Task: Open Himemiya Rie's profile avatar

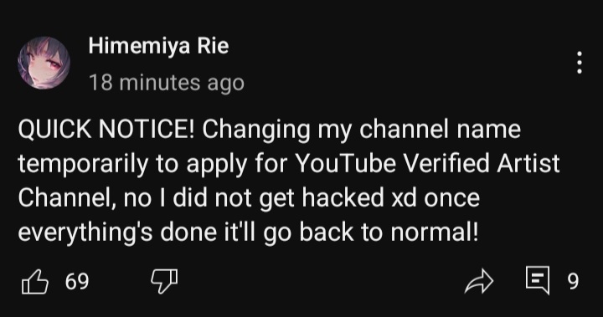Action: (x=44, y=63)
